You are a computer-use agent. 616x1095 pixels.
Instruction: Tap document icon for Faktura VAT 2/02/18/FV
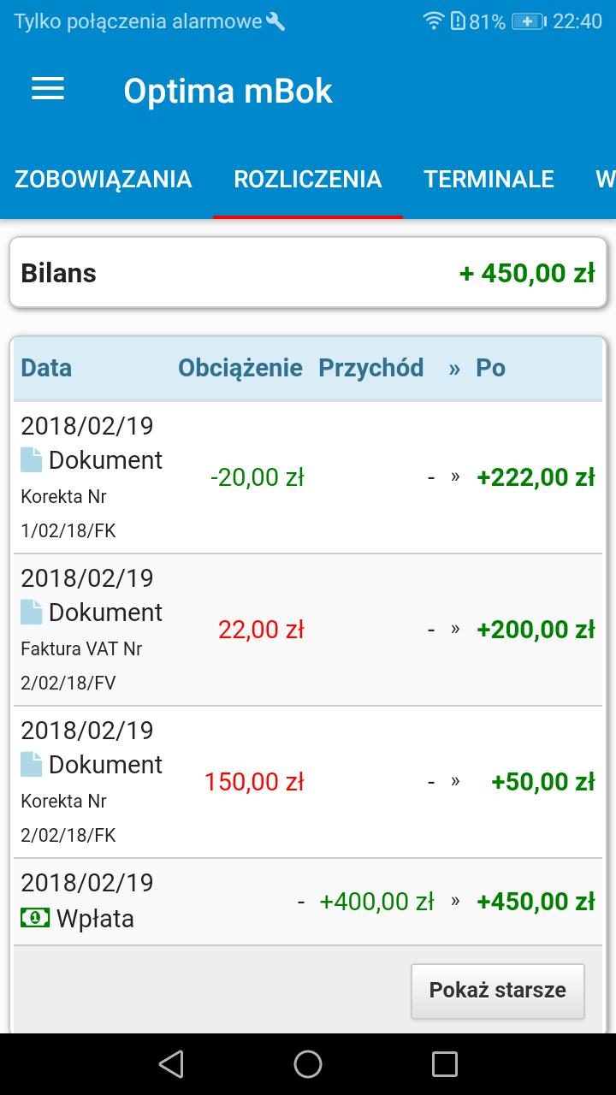[32, 613]
